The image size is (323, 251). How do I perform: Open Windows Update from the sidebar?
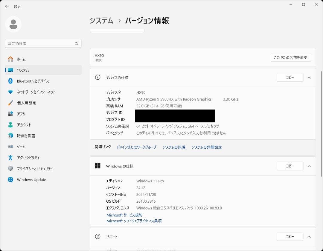31,180
